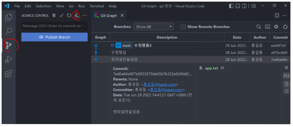Viewport: 293px width, 127px height.
Task: Open Run and Debug view
Action: [x=9, y=59]
